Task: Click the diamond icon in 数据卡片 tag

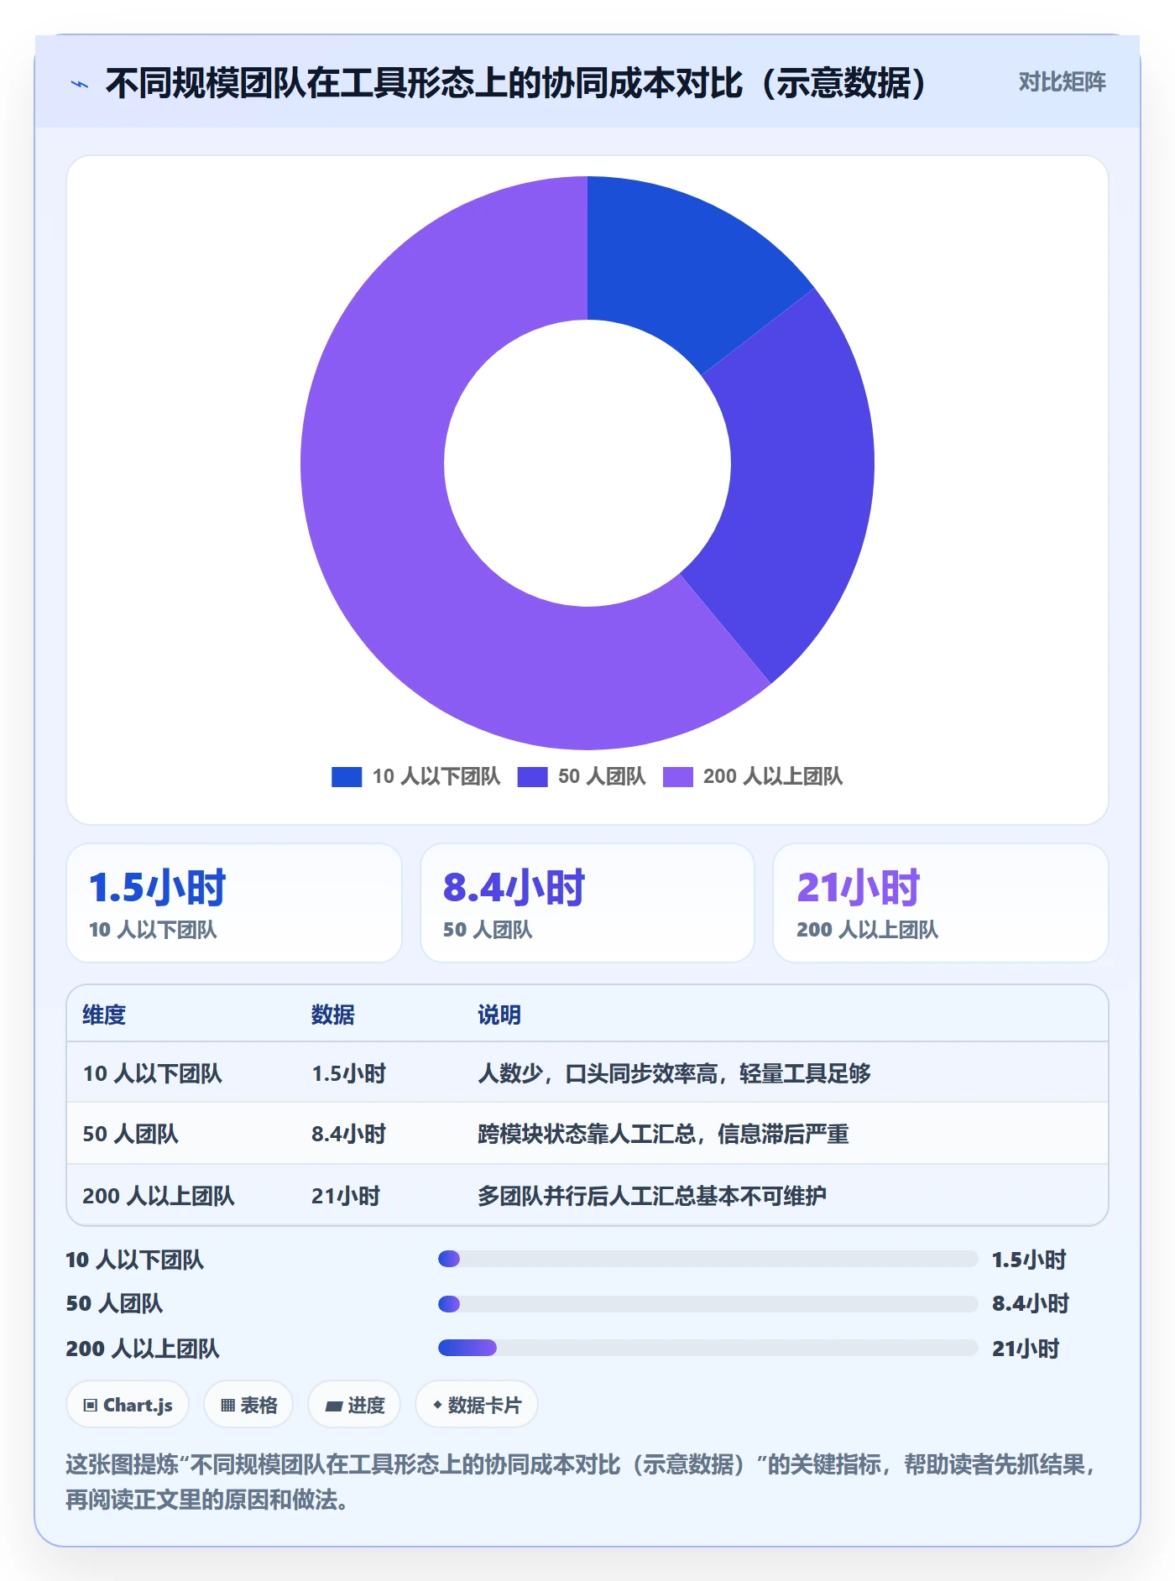Action: click(x=437, y=1405)
